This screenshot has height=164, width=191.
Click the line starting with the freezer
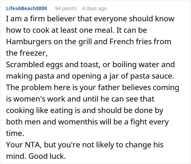coord(26,54)
